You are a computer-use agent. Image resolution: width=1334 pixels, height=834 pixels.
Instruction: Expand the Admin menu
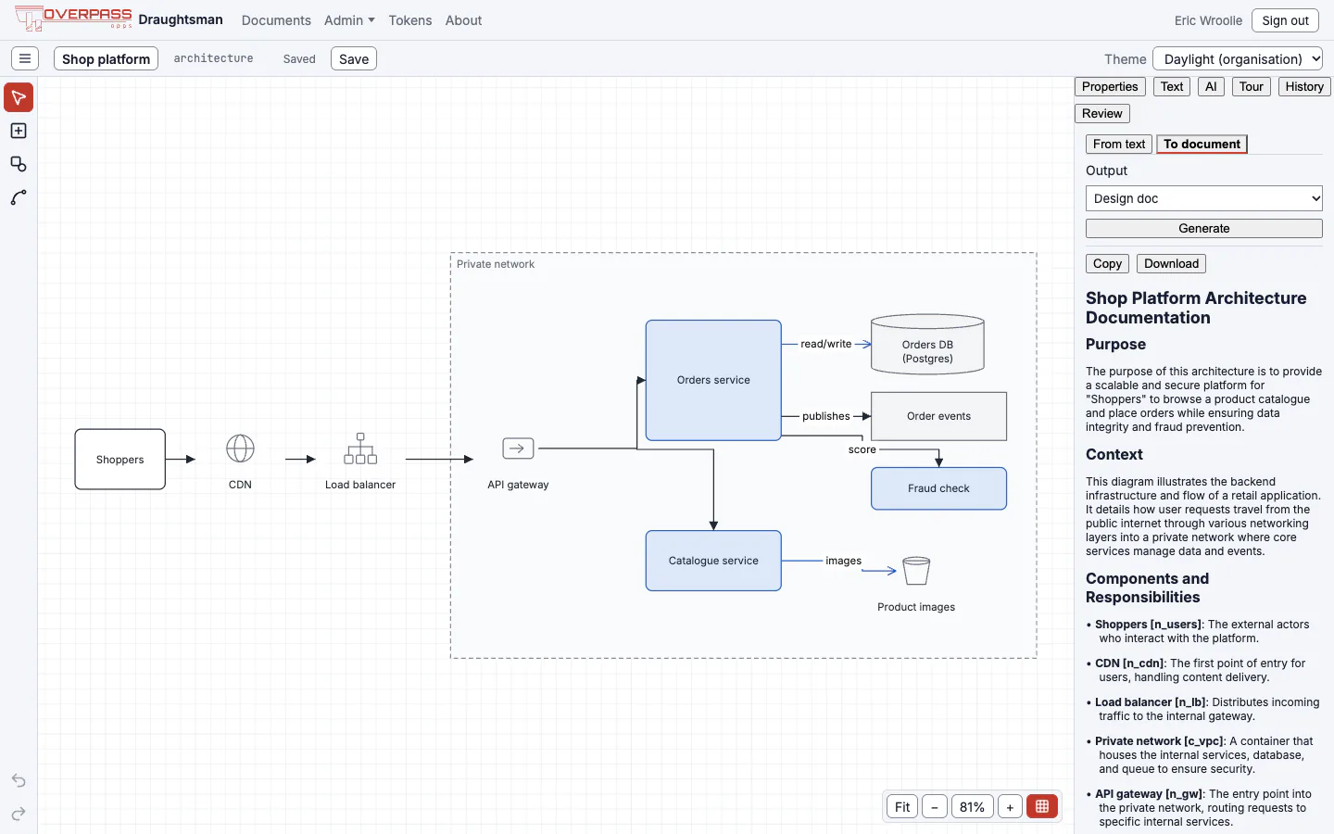point(349,20)
